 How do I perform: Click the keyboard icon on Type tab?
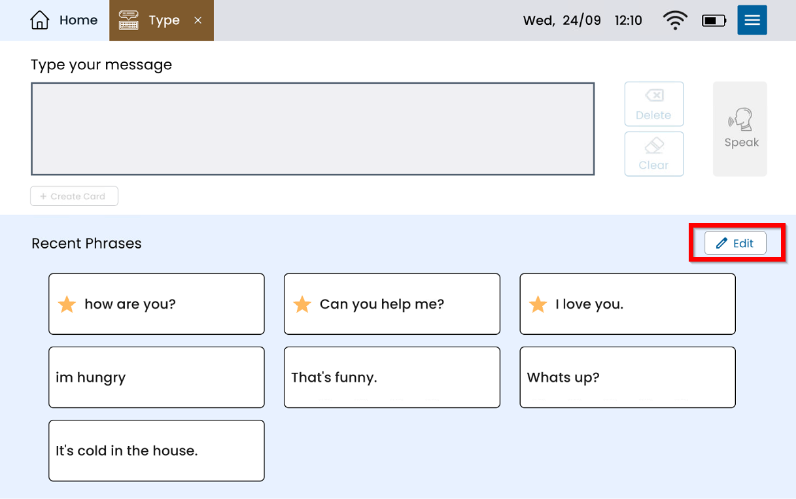tap(129, 20)
